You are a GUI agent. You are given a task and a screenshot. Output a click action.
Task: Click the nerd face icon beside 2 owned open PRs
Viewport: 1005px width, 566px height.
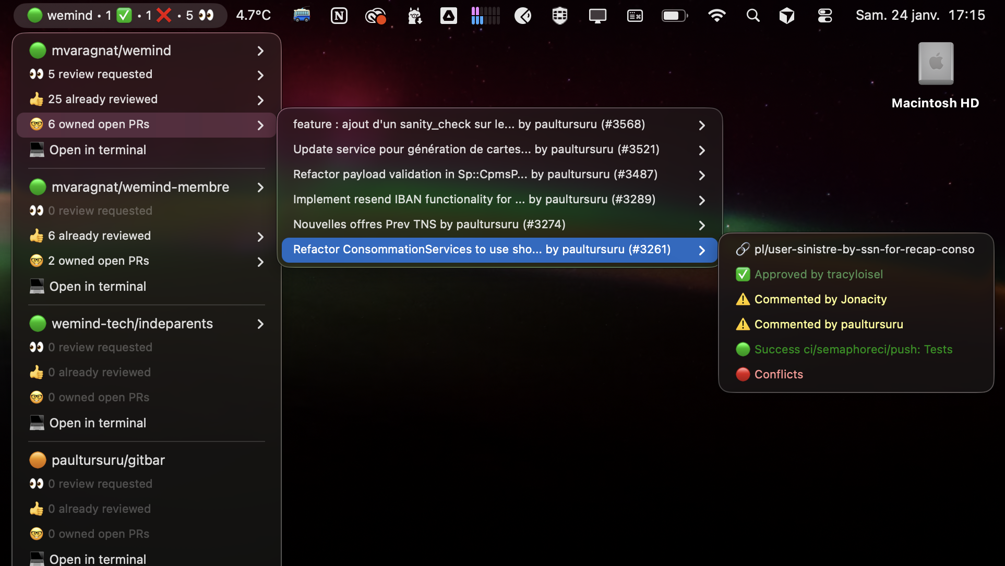(37, 261)
